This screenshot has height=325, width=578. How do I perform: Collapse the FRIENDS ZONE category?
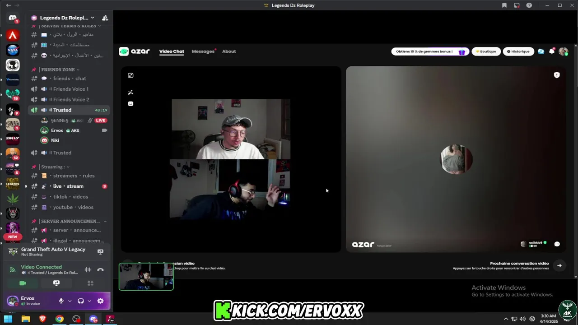tap(59, 70)
